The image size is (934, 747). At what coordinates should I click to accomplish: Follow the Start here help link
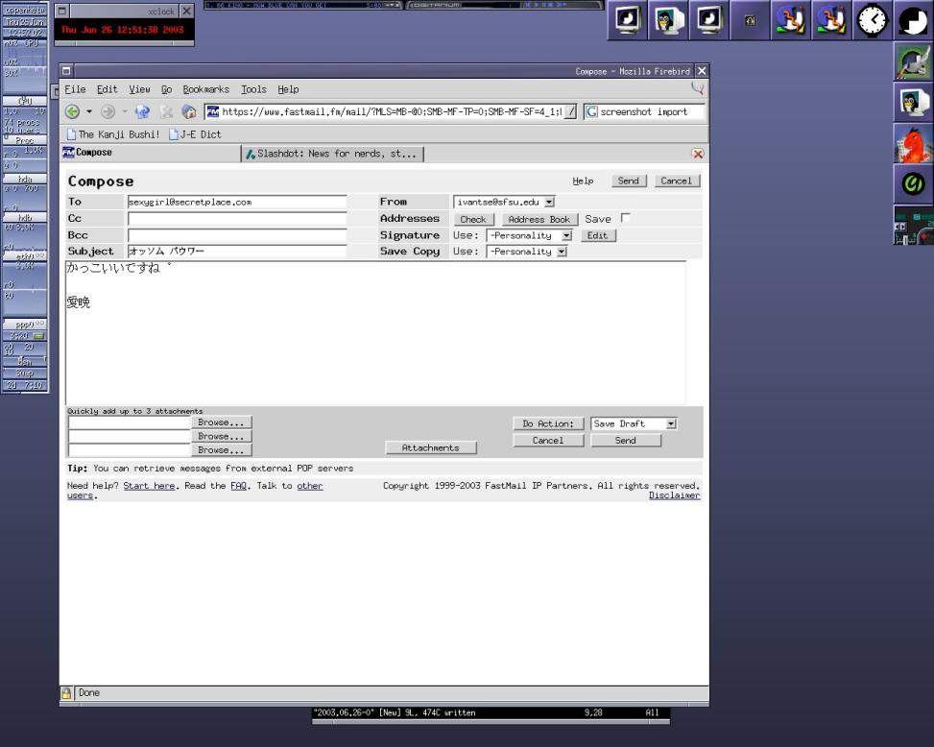point(149,486)
